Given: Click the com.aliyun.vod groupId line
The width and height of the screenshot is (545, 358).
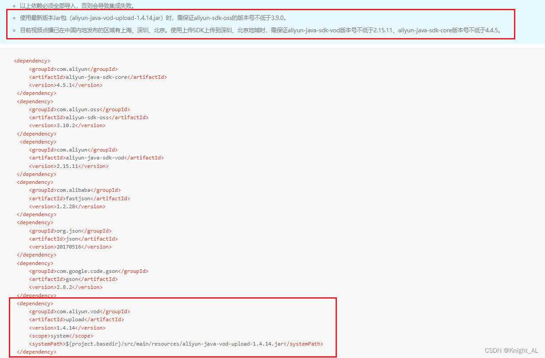Looking at the screenshot, I should (x=80, y=311).
